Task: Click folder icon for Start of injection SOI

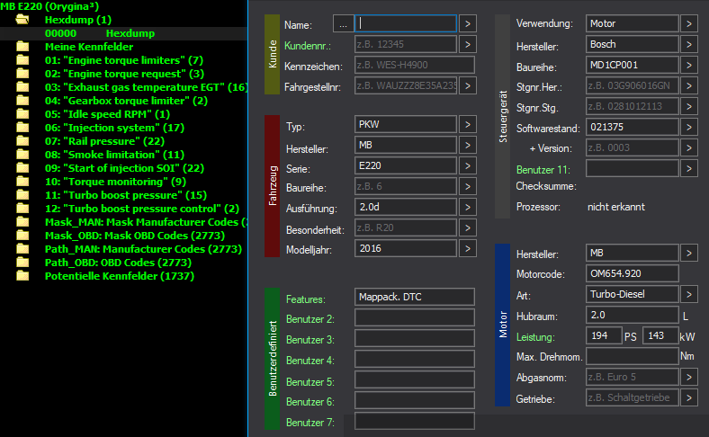Action: coord(22,168)
